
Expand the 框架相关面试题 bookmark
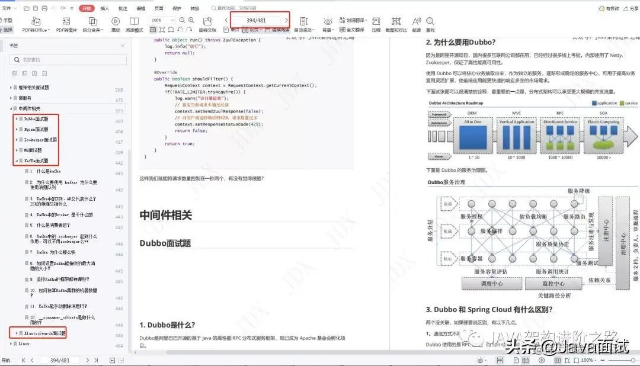[x=11, y=87]
